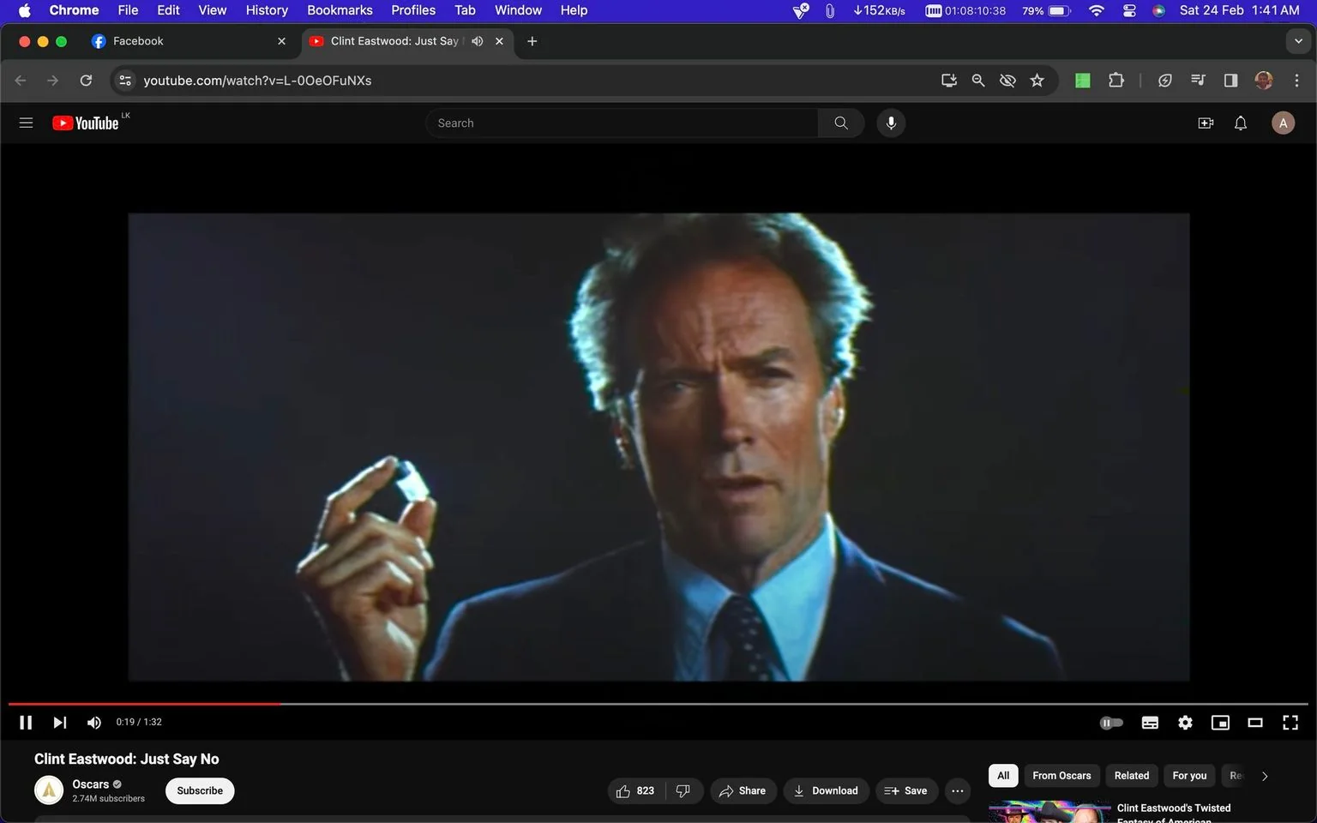Open video player settings gear

[x=1185, y=723]
